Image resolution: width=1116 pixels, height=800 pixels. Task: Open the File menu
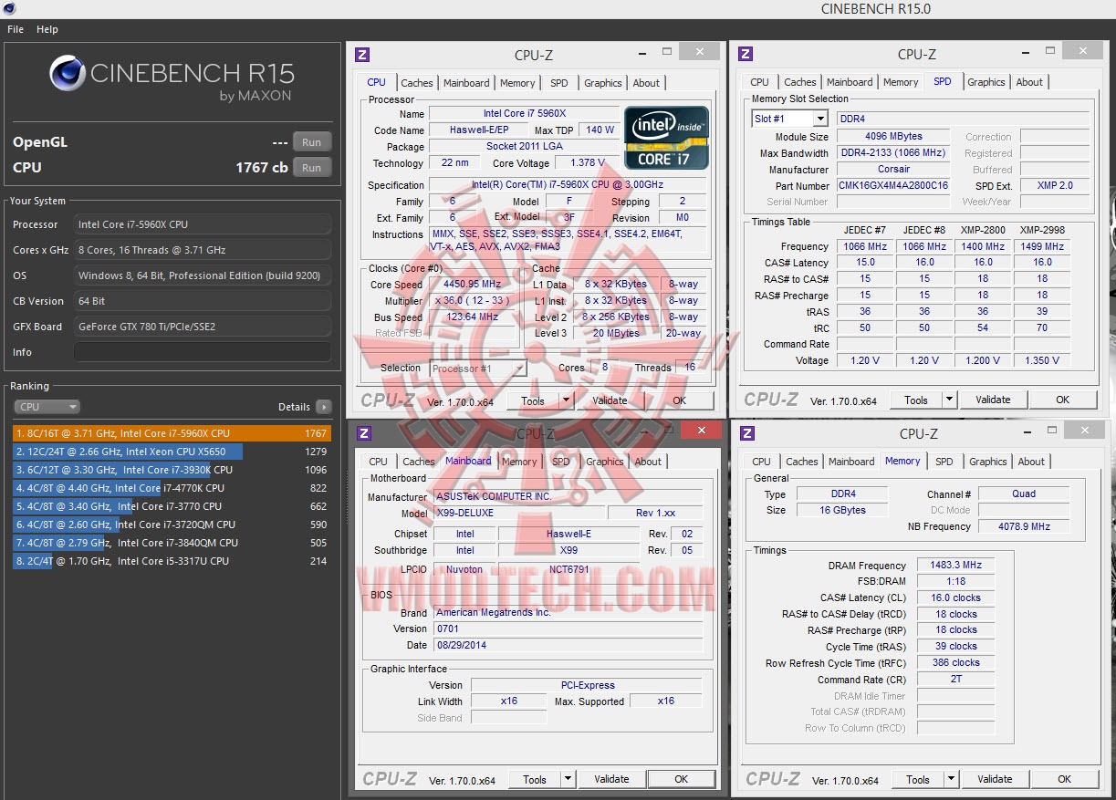pos(15,29)
